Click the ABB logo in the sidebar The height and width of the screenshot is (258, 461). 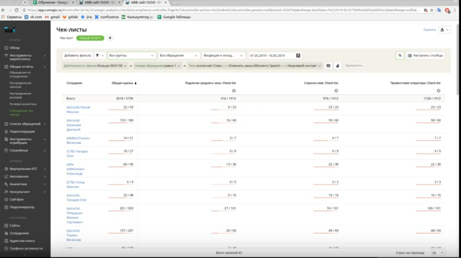click(x=9, y=30)
